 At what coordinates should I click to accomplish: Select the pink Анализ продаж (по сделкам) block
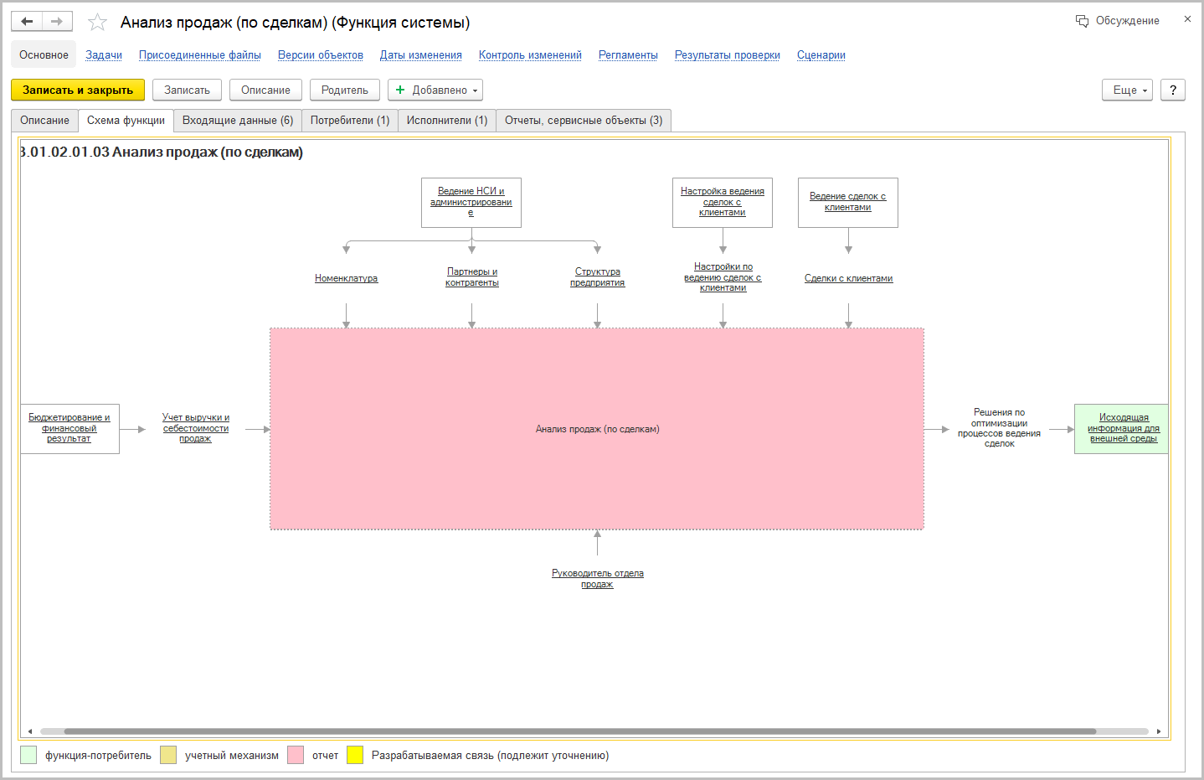tap(597, 429)
